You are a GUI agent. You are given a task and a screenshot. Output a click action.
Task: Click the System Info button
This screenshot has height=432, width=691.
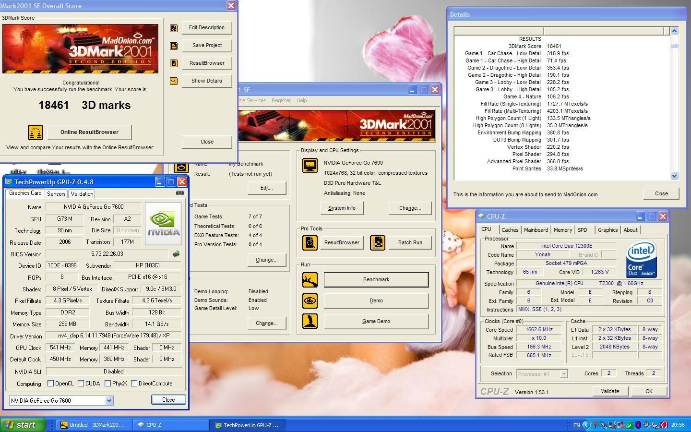tap(342, 208)
